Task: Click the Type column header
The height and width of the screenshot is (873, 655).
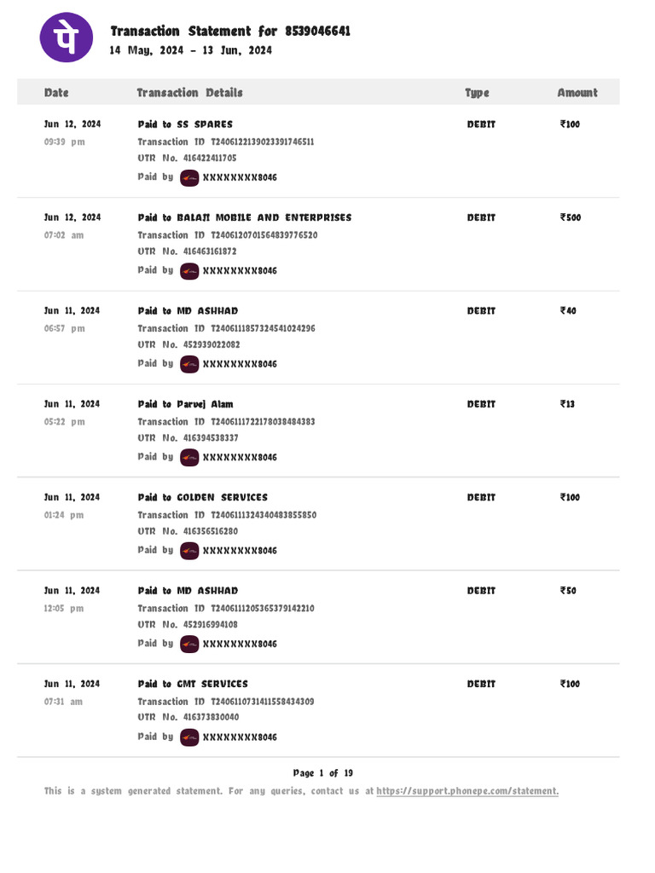Action: (x=477, y=93)
